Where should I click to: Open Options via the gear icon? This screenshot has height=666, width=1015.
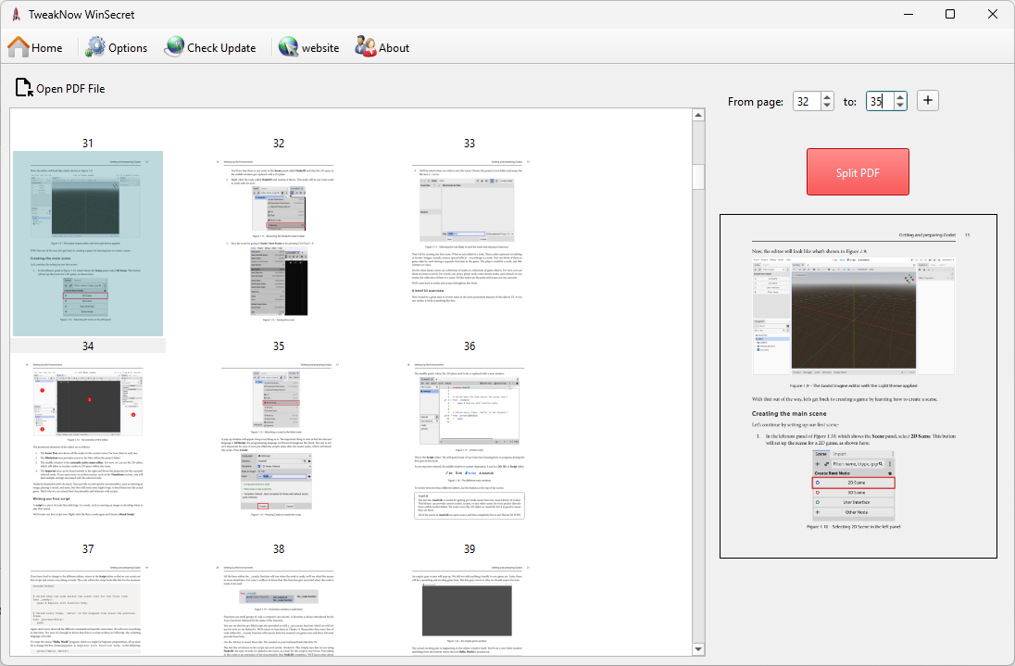tap(95, 47)
